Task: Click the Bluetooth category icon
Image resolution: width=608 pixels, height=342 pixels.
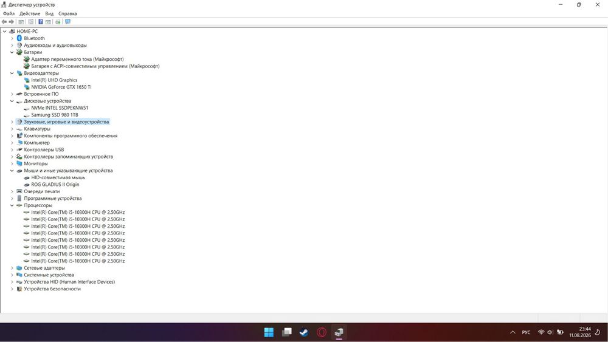Action: (19, 38)
